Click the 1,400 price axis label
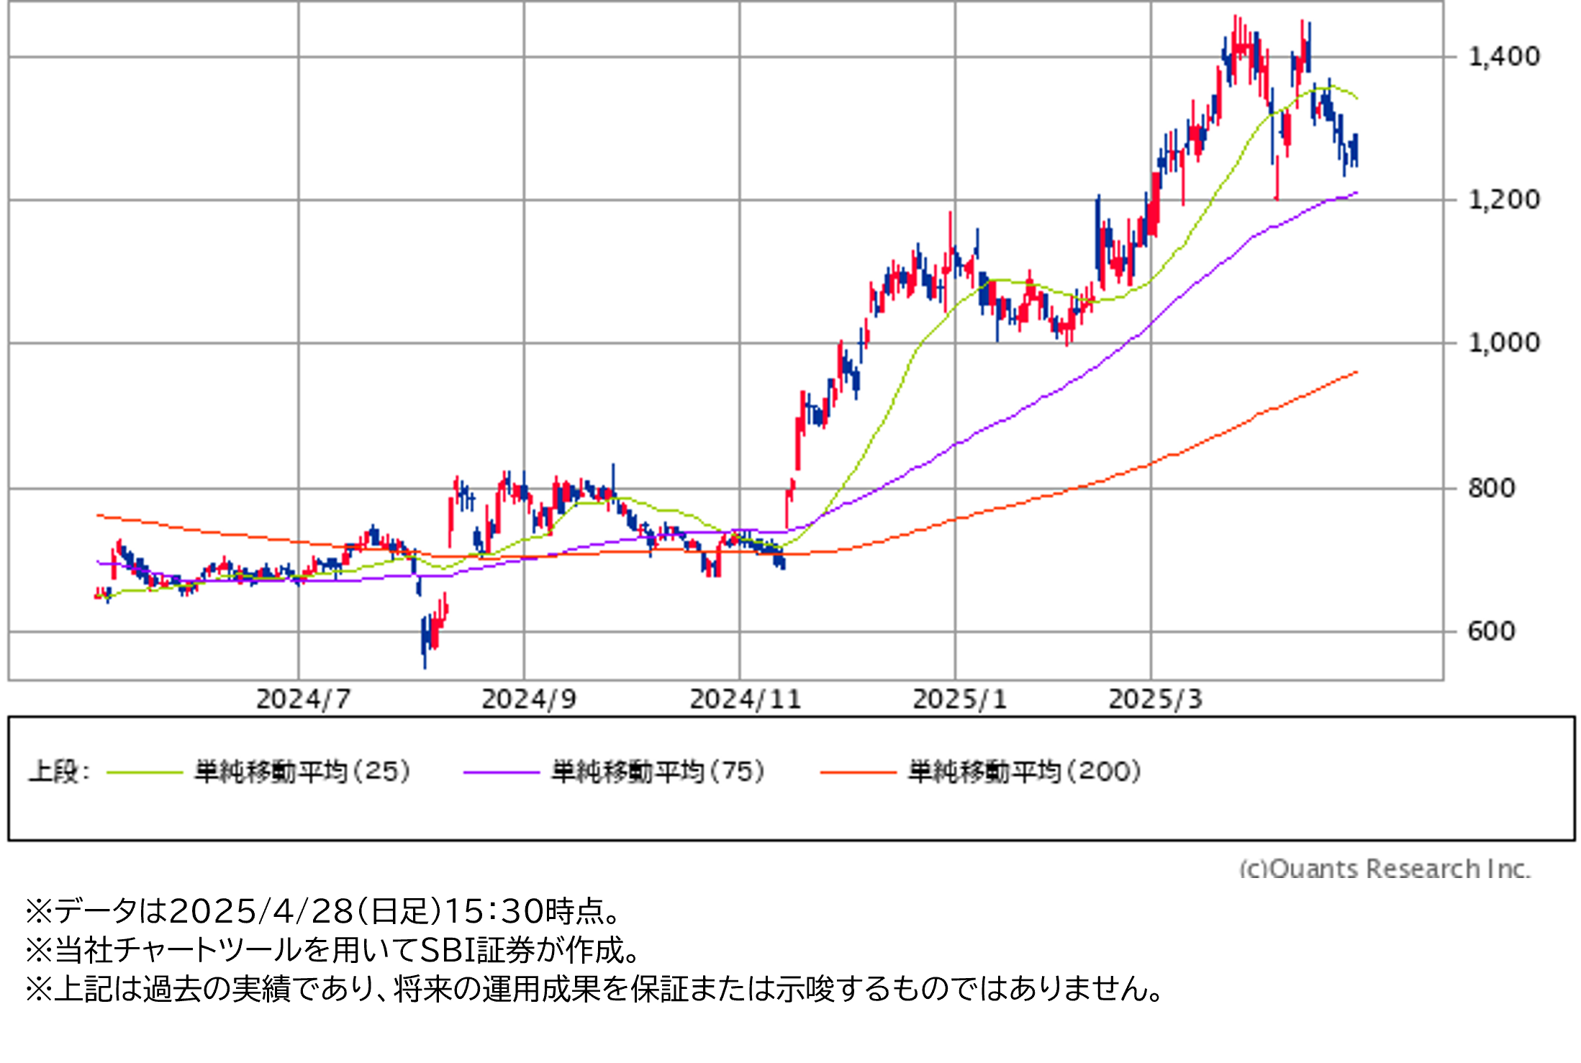 point(1503,56)
